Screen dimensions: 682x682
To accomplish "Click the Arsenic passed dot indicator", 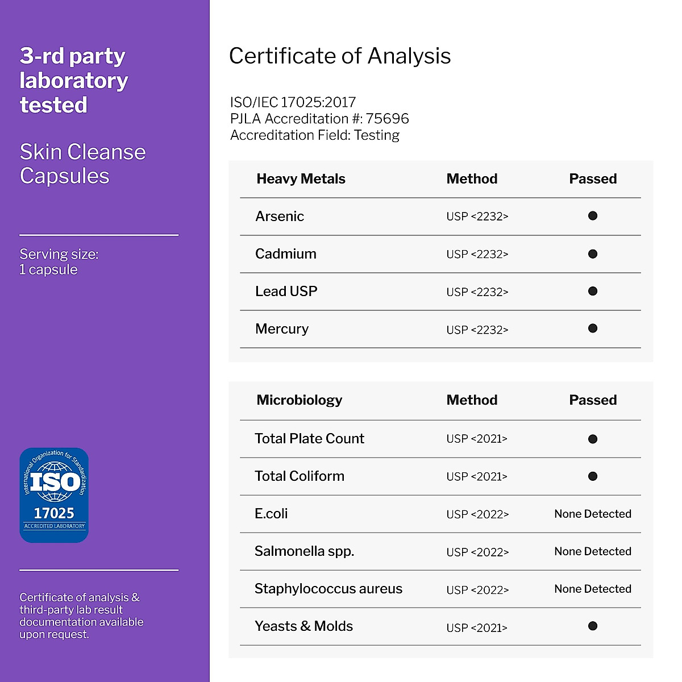I will [593, 216].
